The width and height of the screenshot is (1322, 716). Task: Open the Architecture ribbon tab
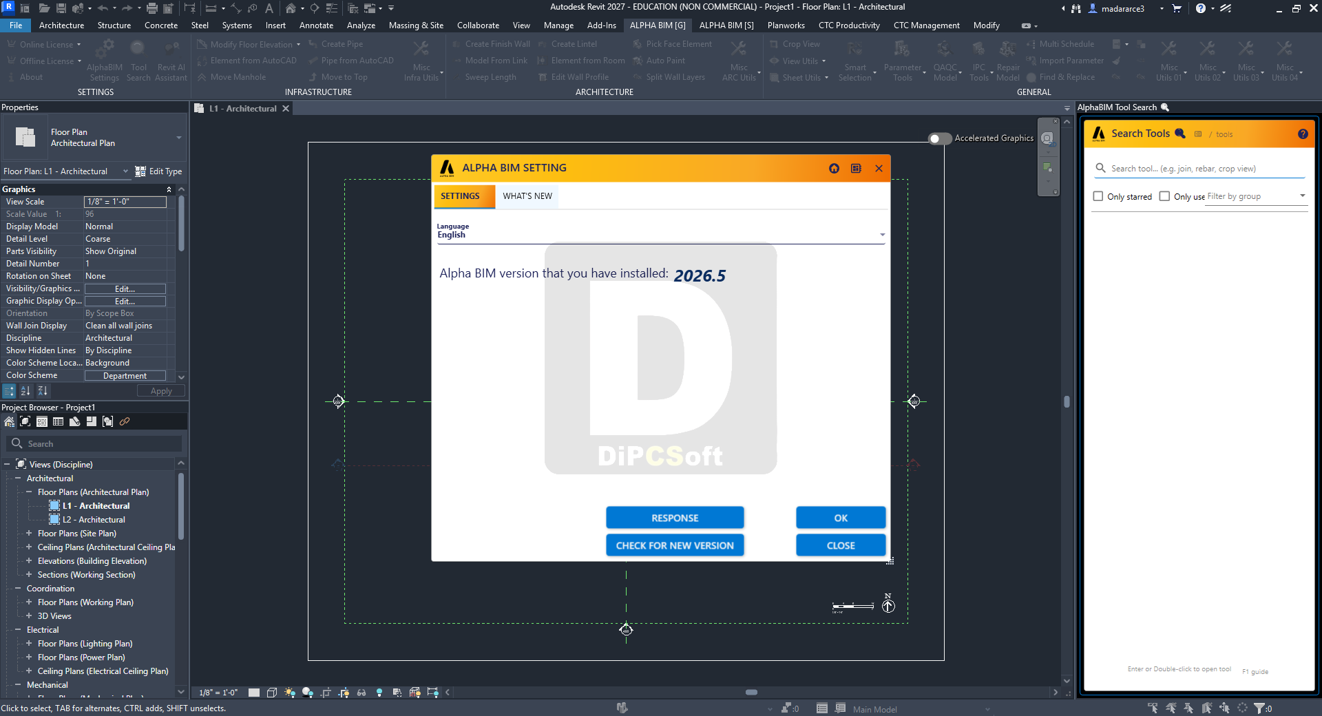click(62, 25)
